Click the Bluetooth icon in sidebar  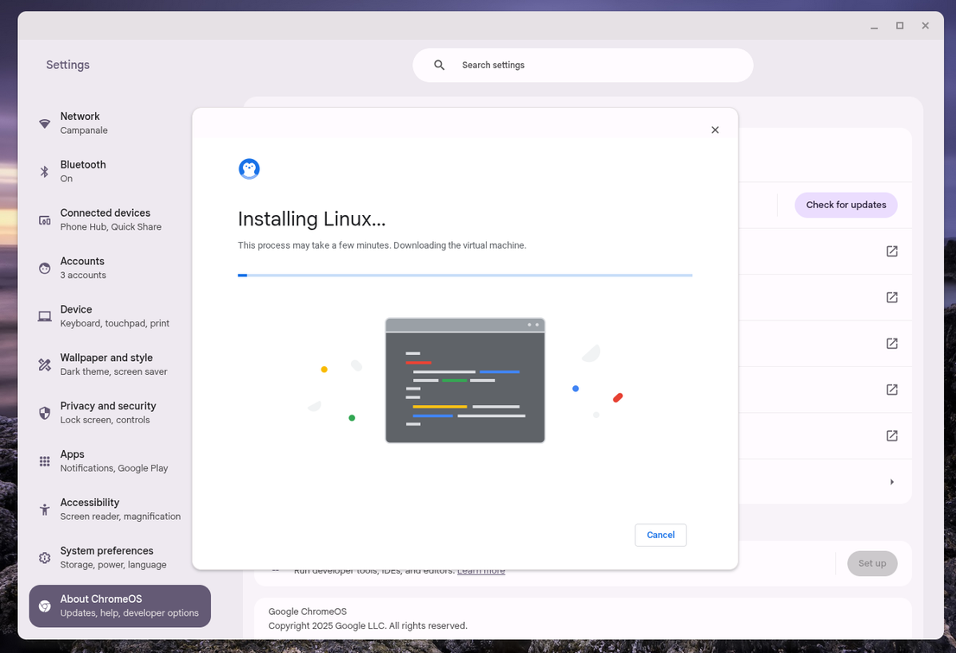(44, 171)
